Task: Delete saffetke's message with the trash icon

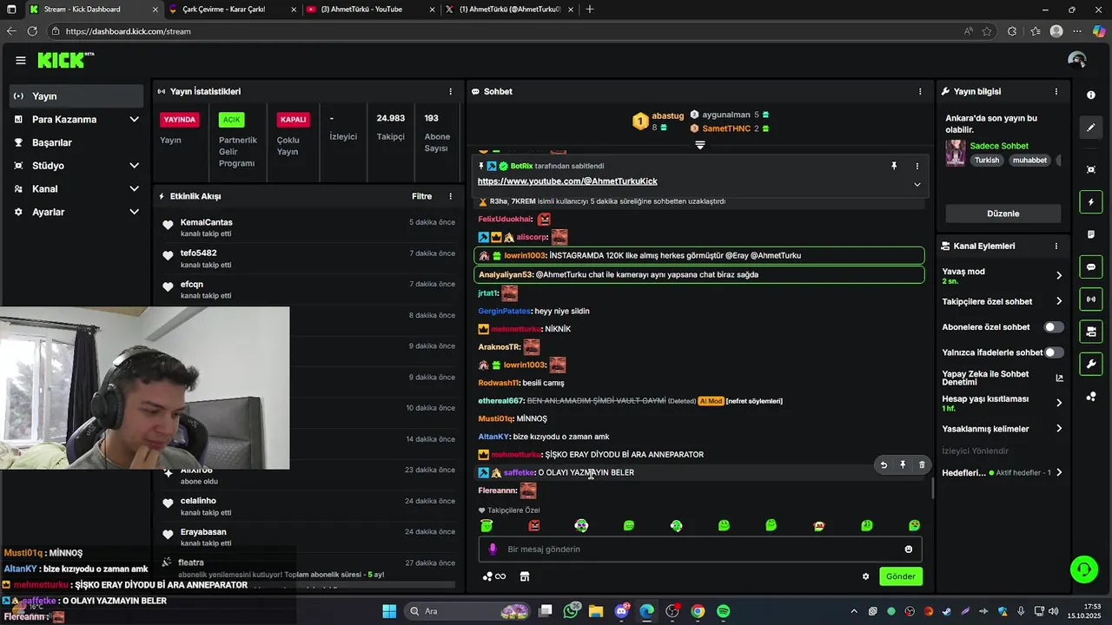Action: 922,465
